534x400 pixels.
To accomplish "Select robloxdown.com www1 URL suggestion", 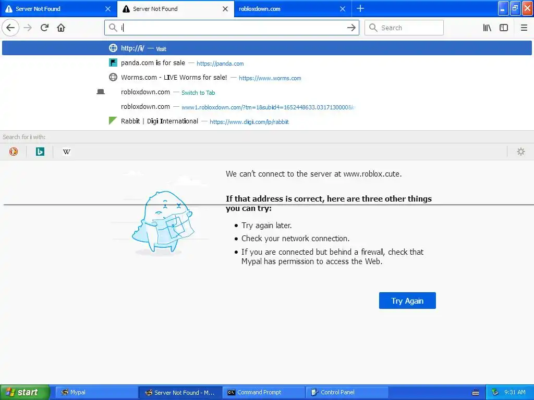I will [x=267, y=107].
